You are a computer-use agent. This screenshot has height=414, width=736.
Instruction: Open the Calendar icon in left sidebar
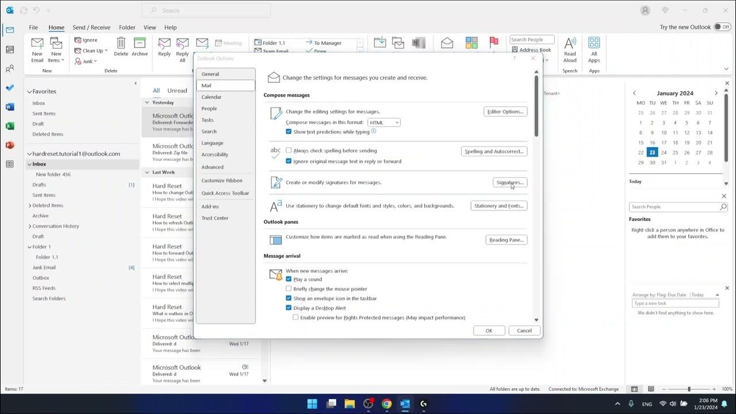point(10,49)
